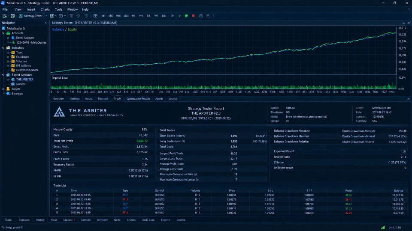412x231 pixels.
Task: Open the Optimization Results tab
Action: (138, 99)
